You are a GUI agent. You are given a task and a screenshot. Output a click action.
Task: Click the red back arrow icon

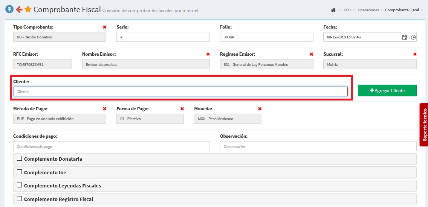coord(19,9)
